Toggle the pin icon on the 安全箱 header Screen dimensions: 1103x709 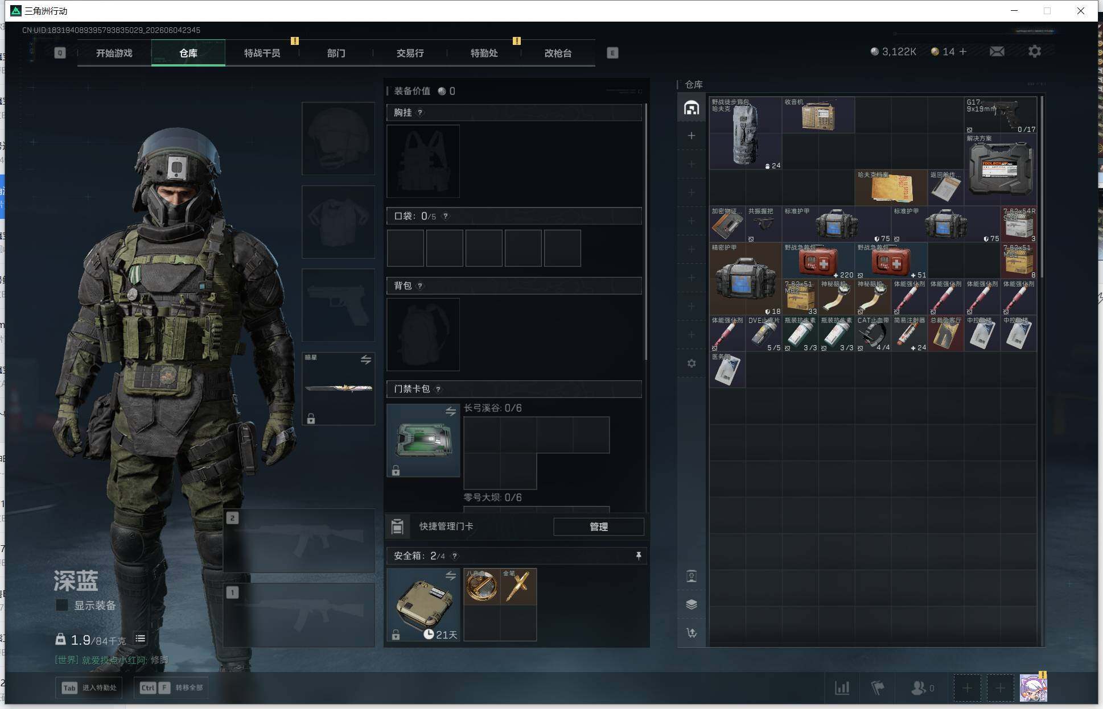click(638, 555)
